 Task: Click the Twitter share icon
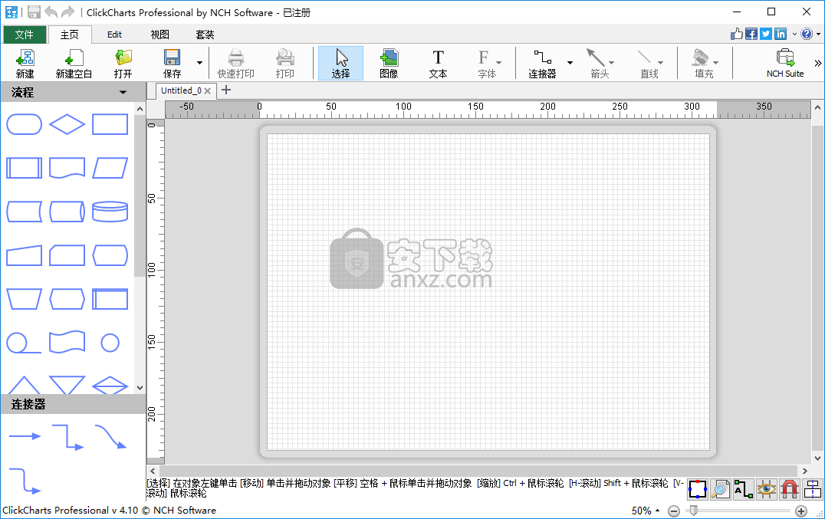(766, 34)
